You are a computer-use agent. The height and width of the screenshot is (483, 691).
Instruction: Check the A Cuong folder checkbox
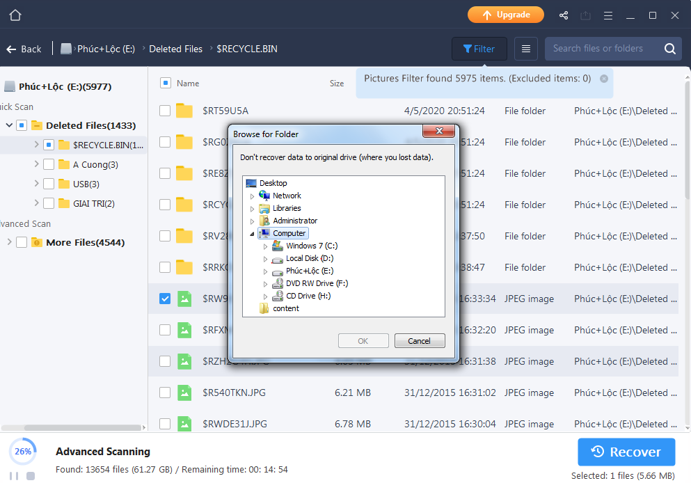click(x=49, y=165)
